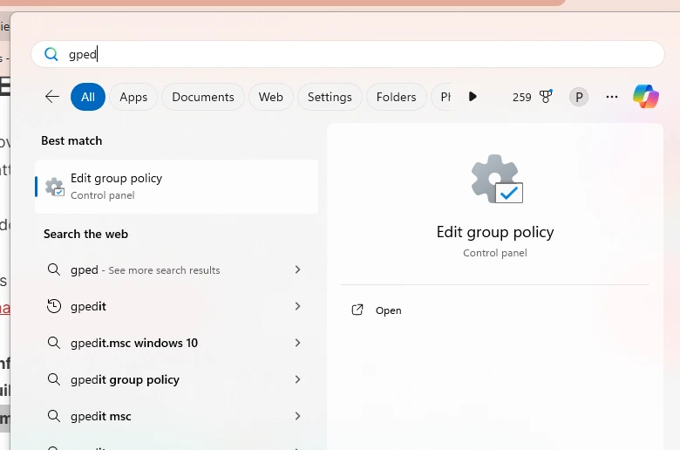Screen dimensions: 680x450
Task: Click Open in the preview pane
Action: (x=388, y=310)
